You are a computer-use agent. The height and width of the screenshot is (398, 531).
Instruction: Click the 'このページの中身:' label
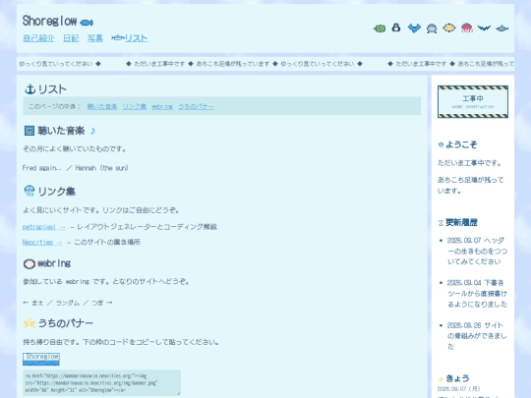[x=54, y=106]
